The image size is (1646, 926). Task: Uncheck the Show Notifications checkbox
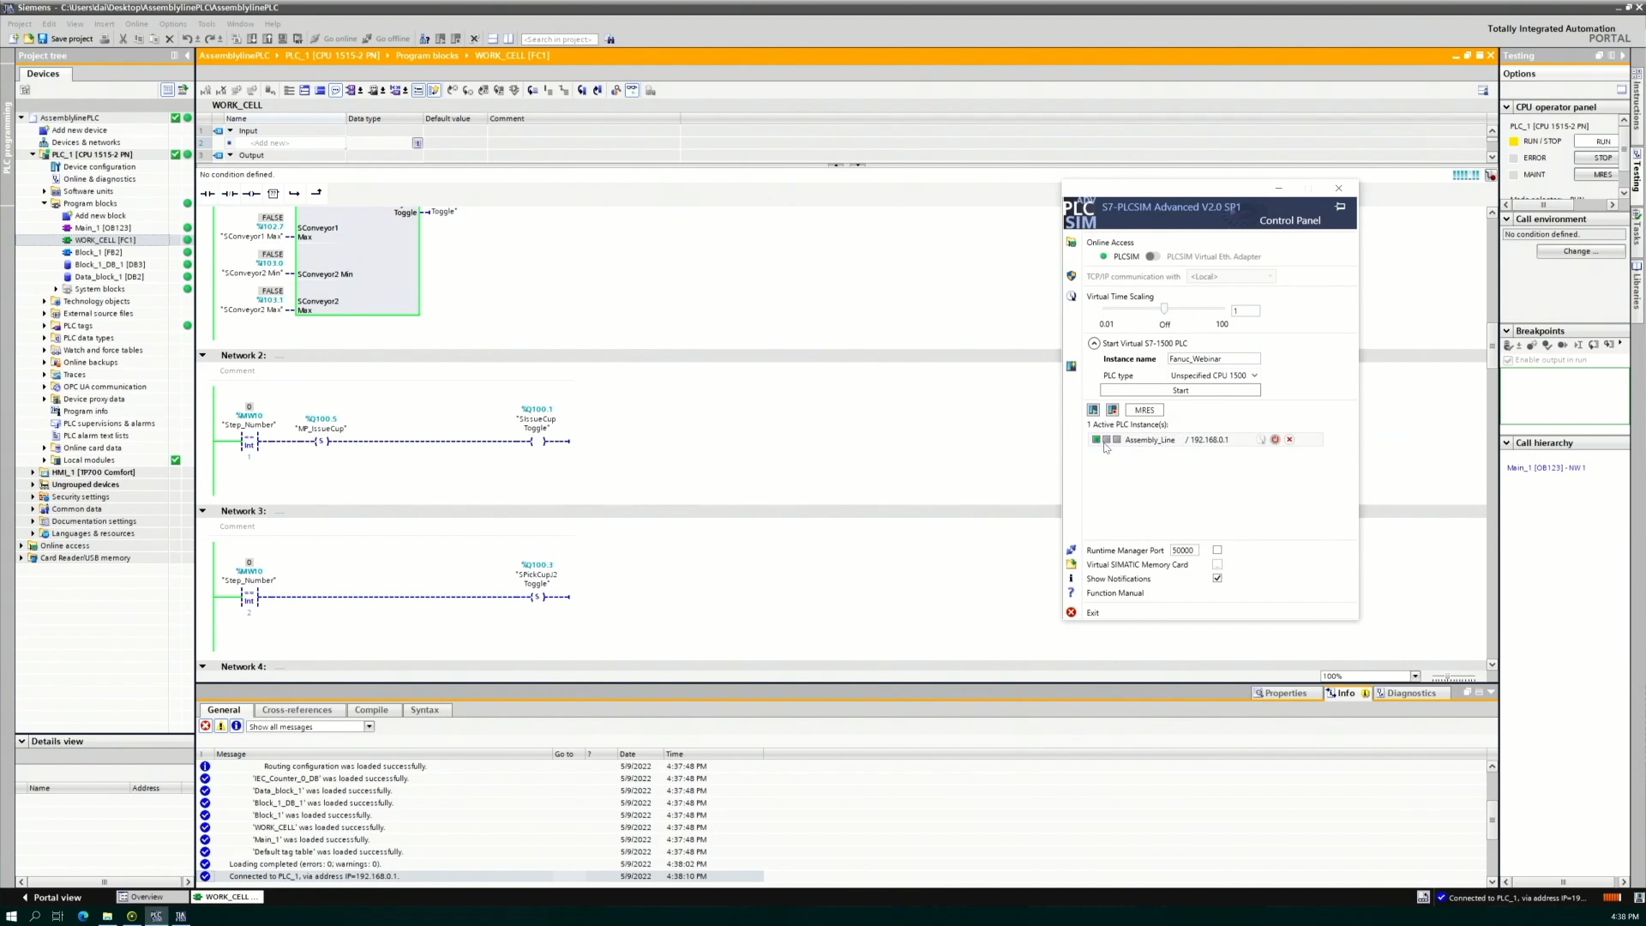coord(1216,579)
